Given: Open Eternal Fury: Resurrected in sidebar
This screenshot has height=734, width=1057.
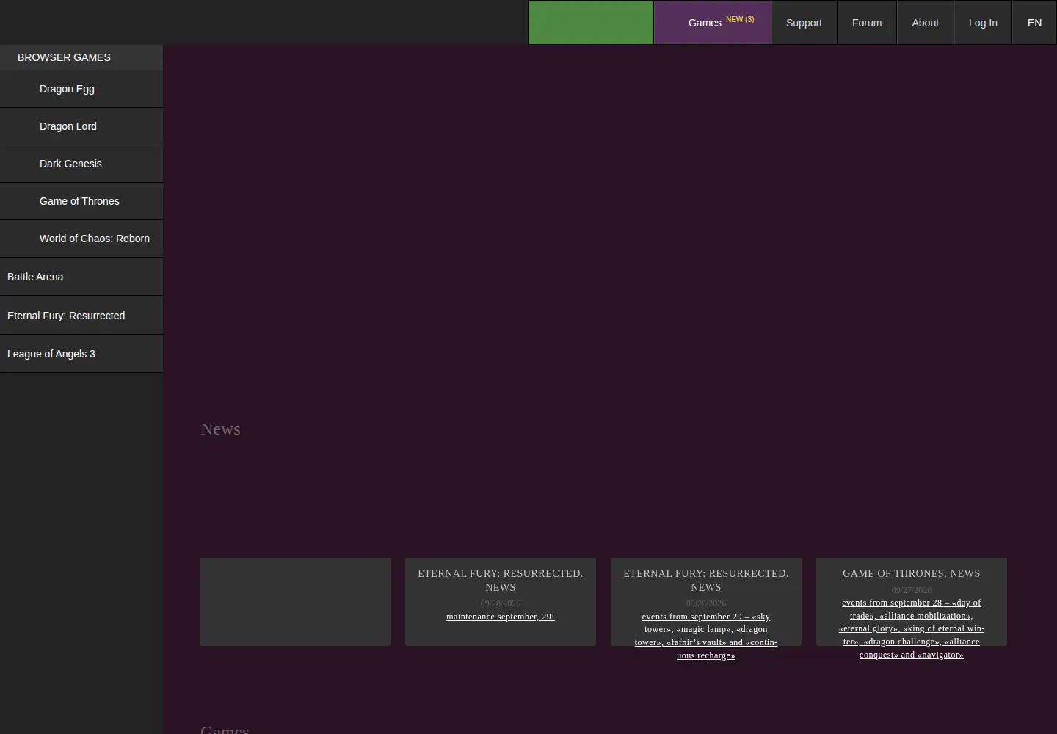Looking at the screenshot, I should coord(81,316).
